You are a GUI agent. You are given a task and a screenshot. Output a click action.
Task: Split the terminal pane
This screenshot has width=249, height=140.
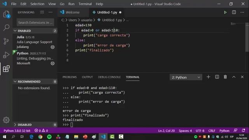coord(217,77)
